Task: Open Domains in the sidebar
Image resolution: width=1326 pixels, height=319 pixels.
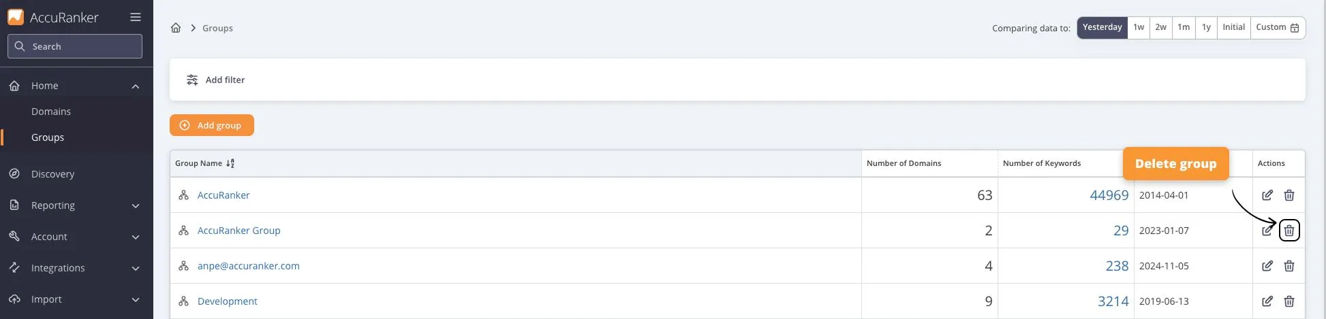Action: (x=51, y=112)
